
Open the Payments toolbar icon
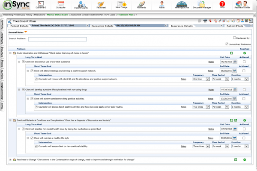point(141,5)
